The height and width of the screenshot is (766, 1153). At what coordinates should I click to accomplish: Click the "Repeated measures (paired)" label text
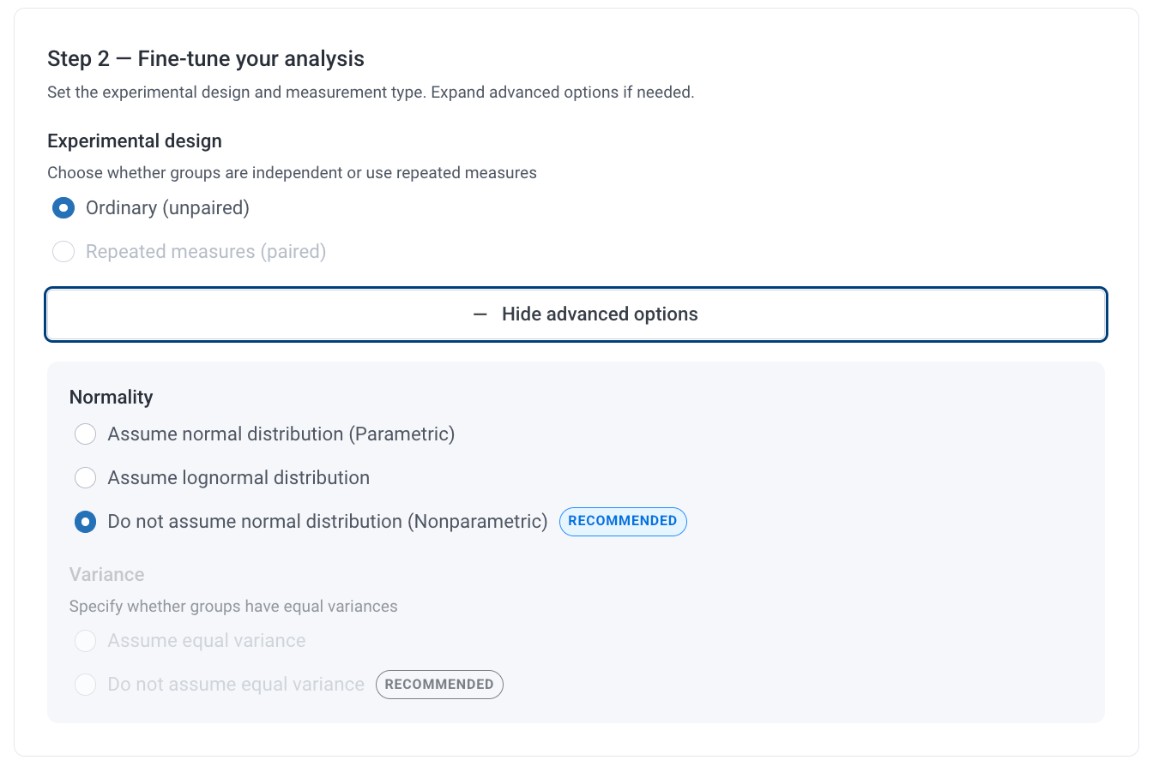[206, 252]
